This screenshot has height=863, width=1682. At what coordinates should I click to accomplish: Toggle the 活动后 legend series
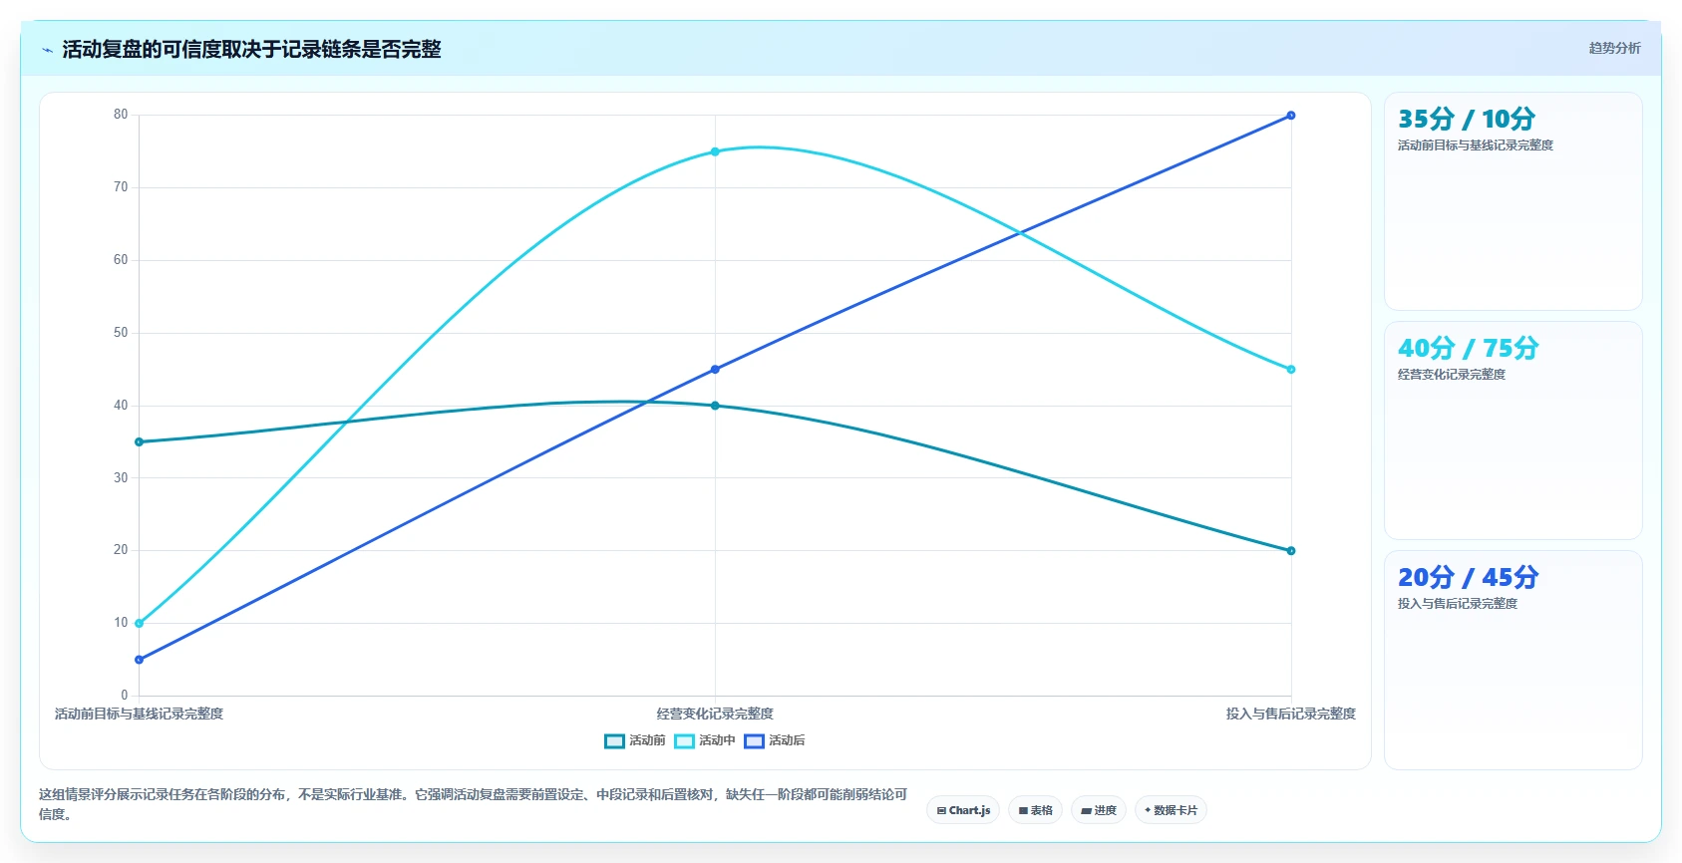click(x=775, y=740)
